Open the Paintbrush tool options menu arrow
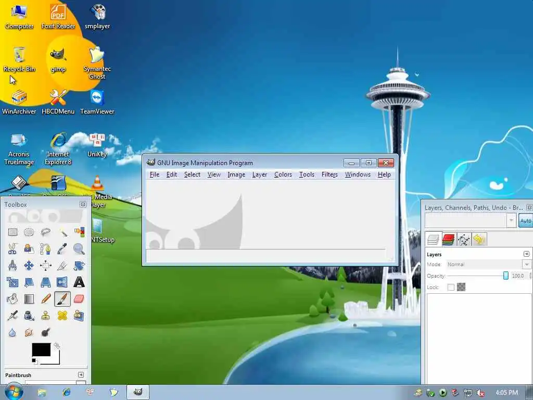The width and height of the screenshot is (533, 400). [81, 374]
